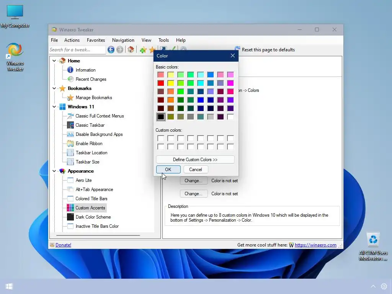Image resolution: width=392 pixels, height=294 pixels.
Task: Open the Favorites menu
Action: coord(96,40)
